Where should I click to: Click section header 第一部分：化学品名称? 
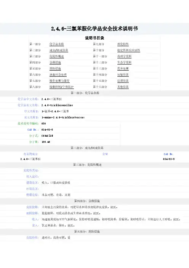click(x=85, y=93)
